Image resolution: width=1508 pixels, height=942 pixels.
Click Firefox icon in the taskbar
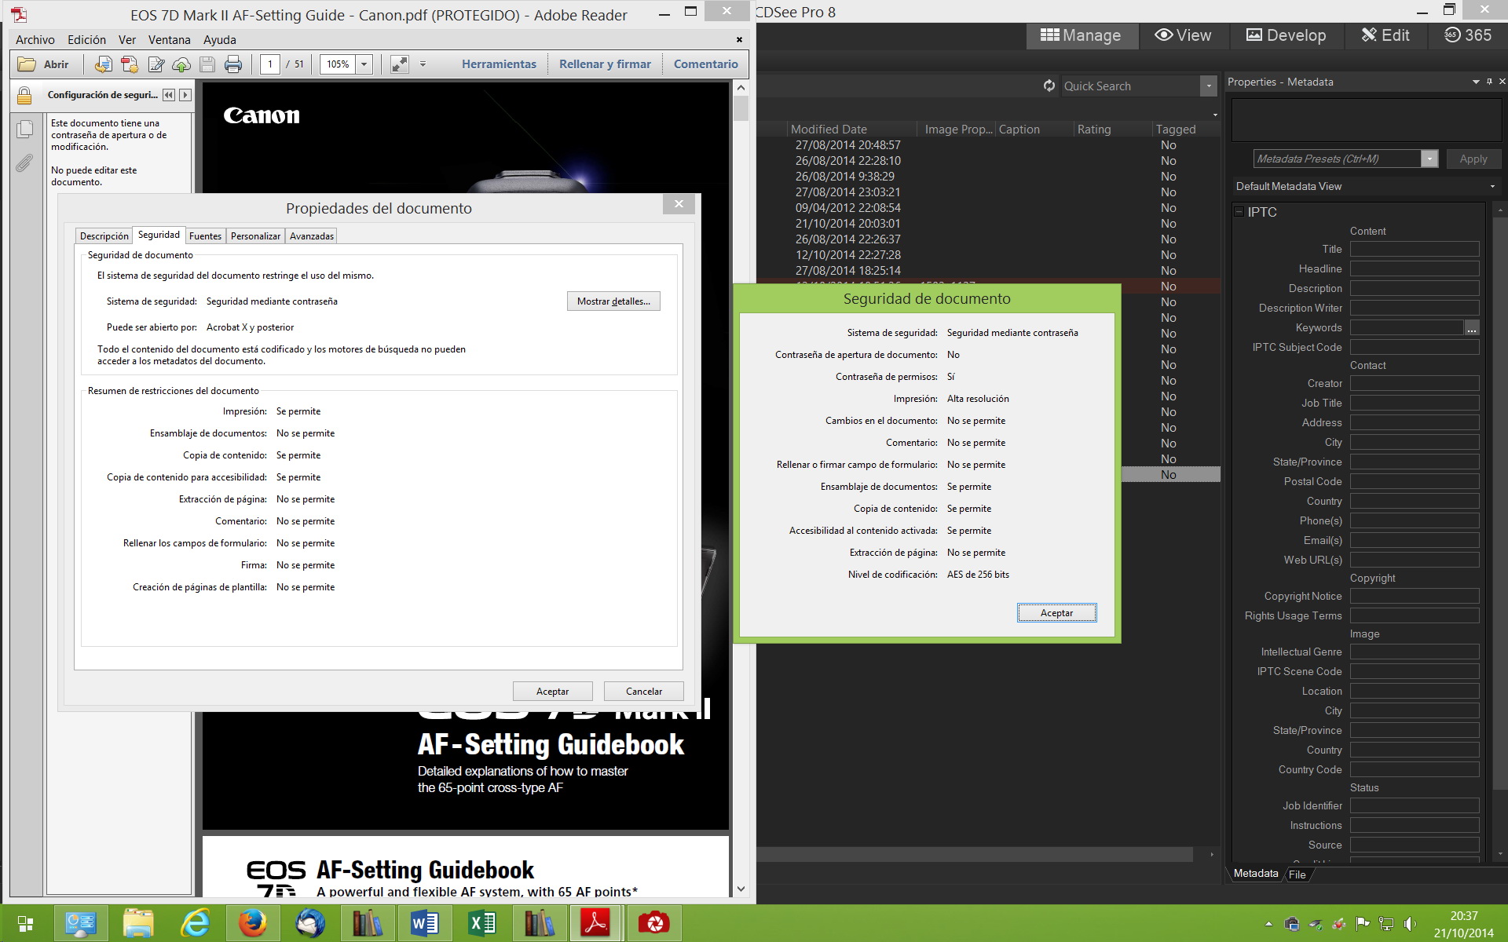coord(252,923)
